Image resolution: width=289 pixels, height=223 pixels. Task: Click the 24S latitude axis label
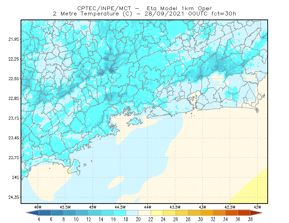[x=16, y=177]
